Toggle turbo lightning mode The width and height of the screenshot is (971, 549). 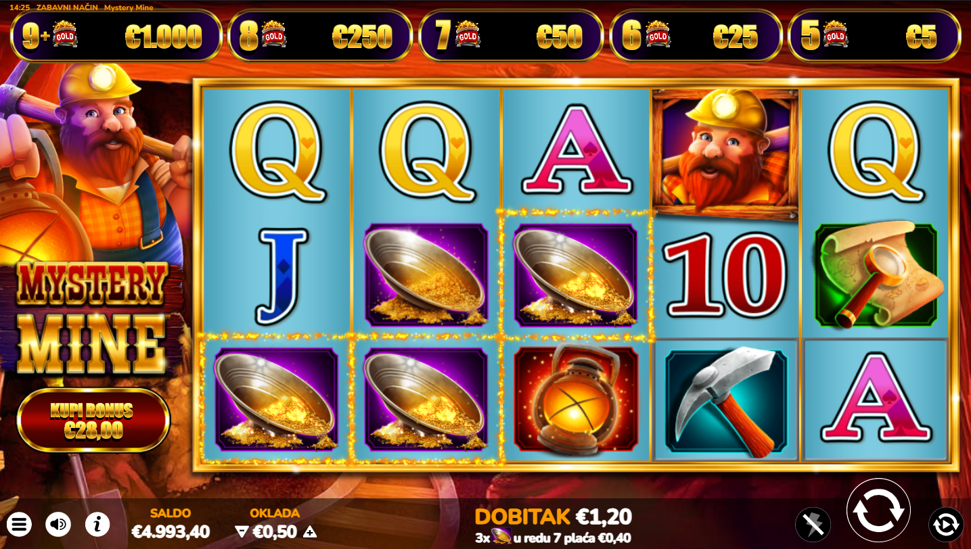(813, 525)
